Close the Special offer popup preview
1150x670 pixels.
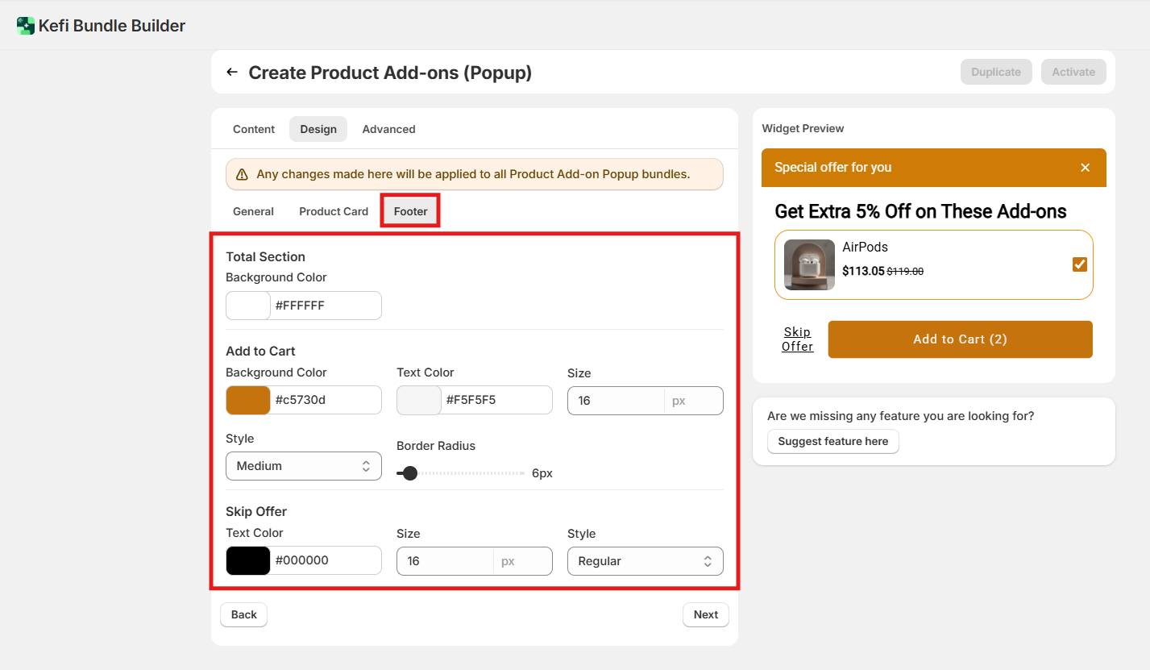coord(1085,168)
